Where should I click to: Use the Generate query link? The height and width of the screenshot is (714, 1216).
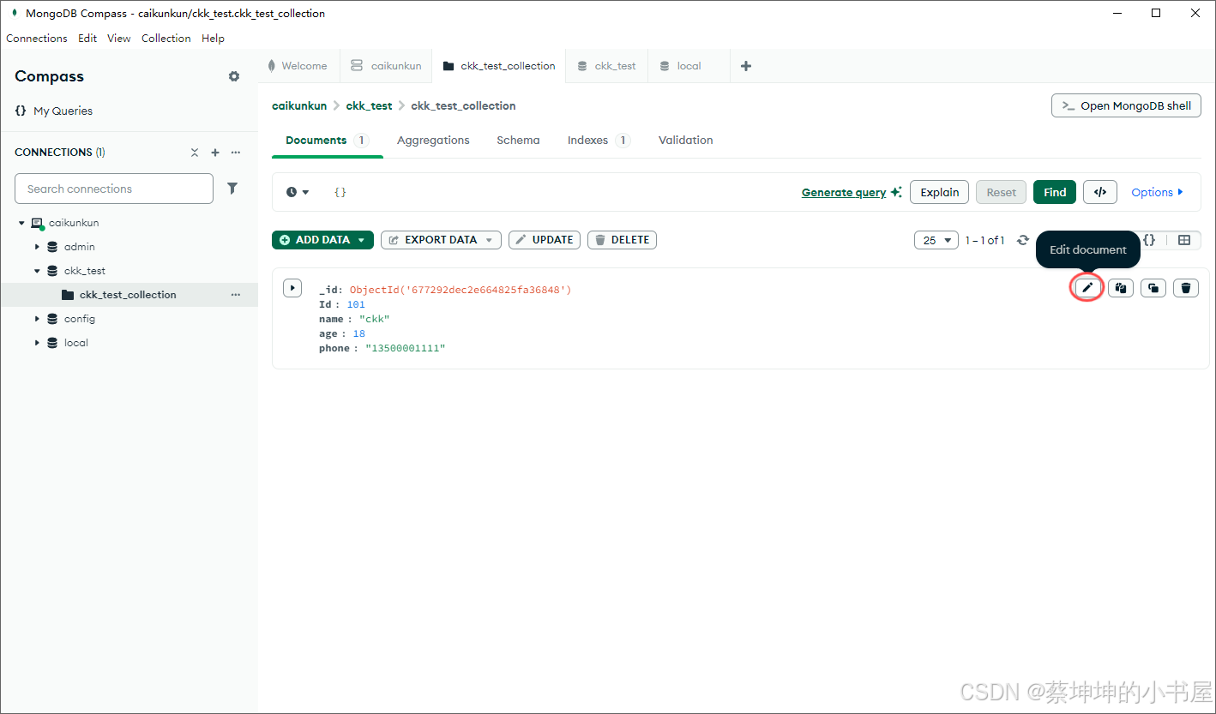point(846,192)
